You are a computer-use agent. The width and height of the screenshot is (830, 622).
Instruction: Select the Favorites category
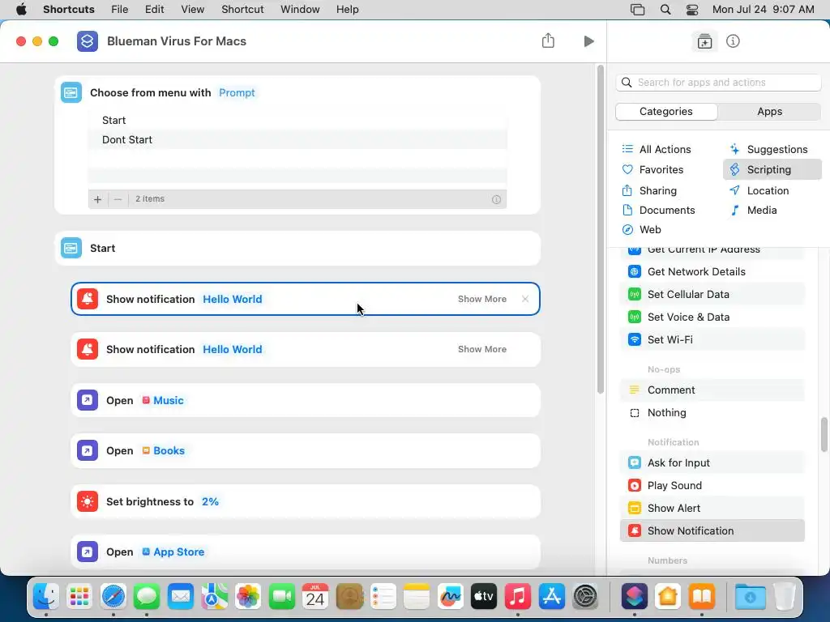652,170
